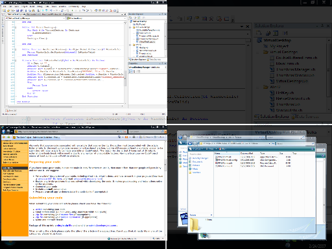Open the Documents favorite link in the front Explorer window
Viewport: 332px width, 249px height.
coord(196,161)
